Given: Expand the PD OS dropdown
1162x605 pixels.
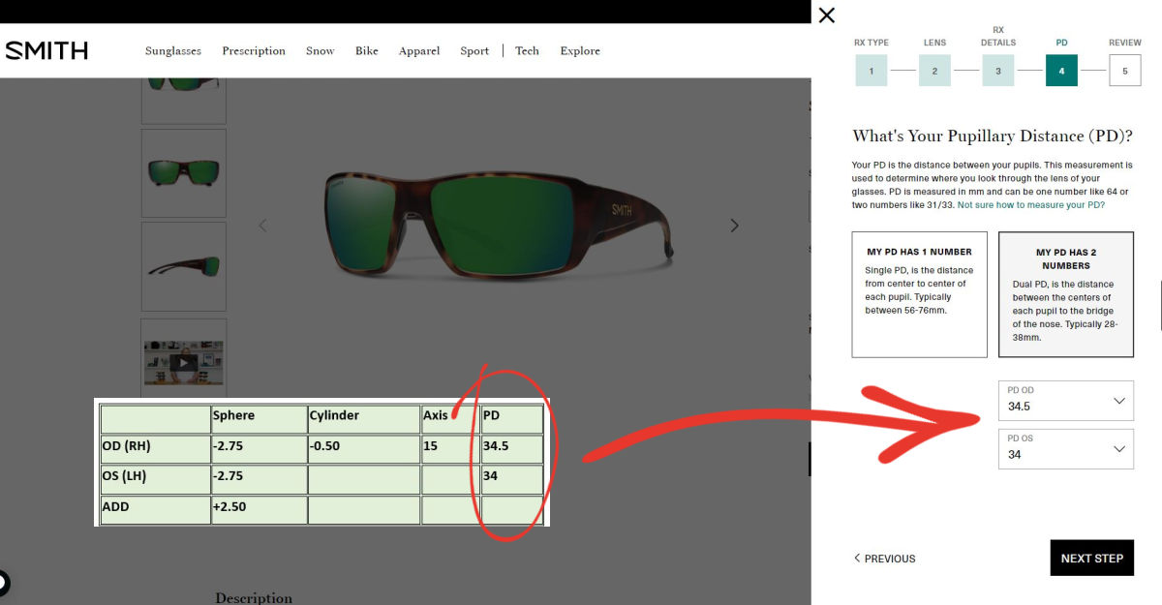Looking at the screenshot, I should pyautogui.click(x=1065, y=448).
